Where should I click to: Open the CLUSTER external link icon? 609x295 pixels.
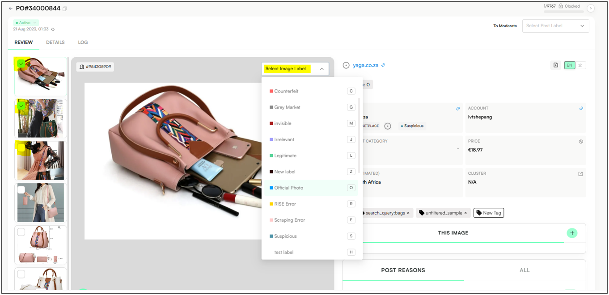click(580, 174)
